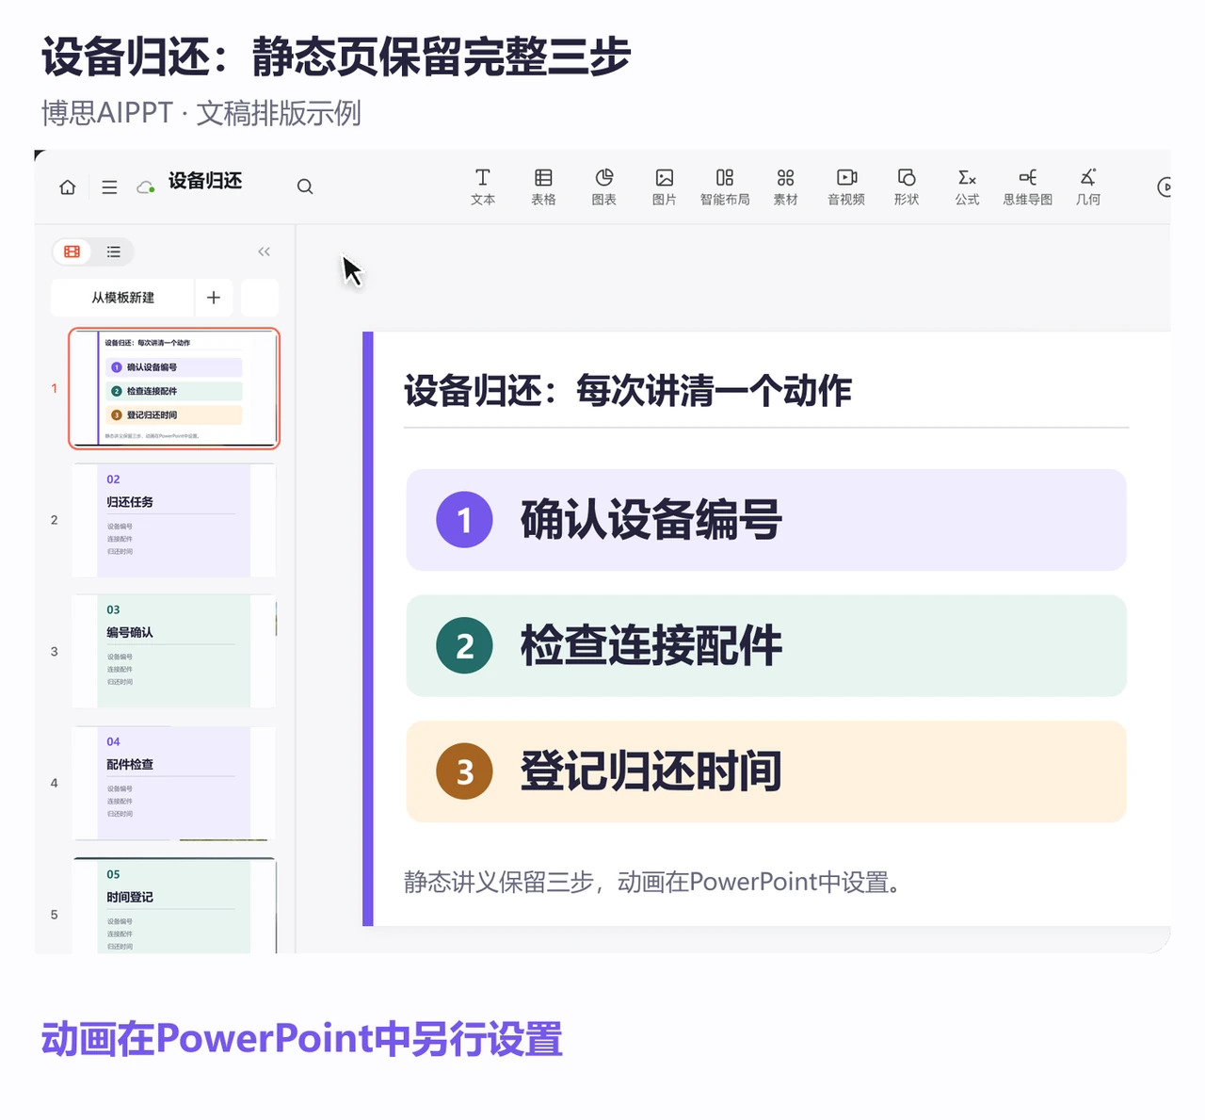Screen dimensions: 1205x1120
Task: Select slide 3 thumbnail 编号确认
Action: coord(174,651)
